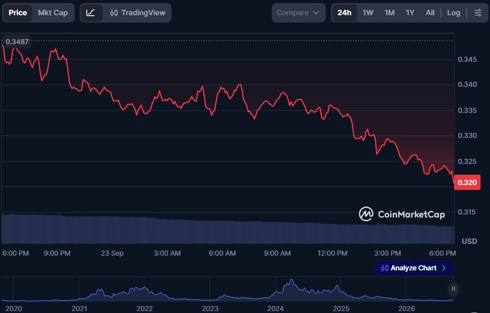
Task: Select the 1W time range tab
Action: tap(368, 13)
